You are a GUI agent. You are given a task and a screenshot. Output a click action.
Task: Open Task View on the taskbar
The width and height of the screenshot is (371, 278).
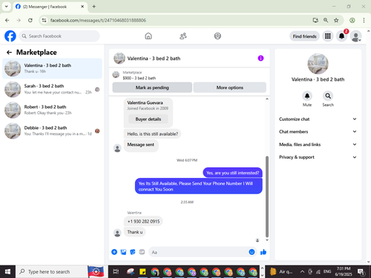pos(116,271)
